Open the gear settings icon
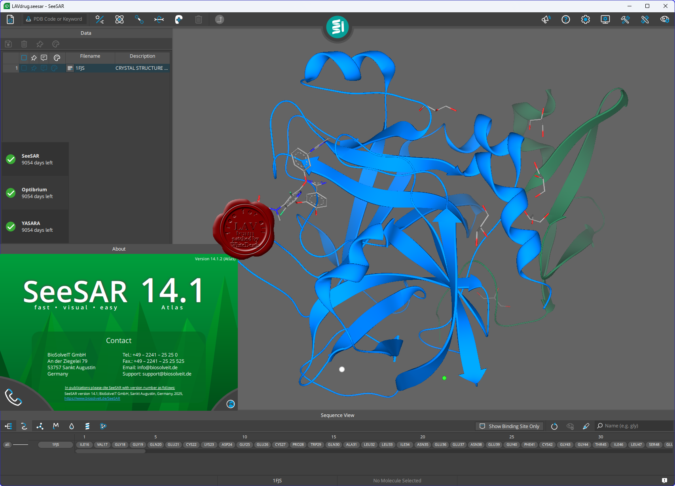This screenshot has width=675, height=486. click(586, 19)
